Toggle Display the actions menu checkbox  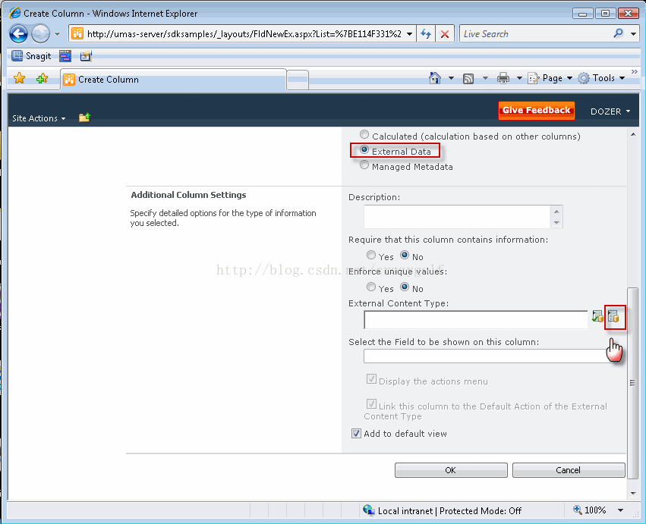coord(371,379)
